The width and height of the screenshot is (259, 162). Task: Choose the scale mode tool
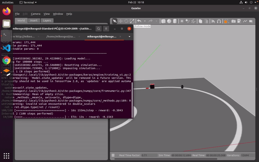[x=132, y=21]
